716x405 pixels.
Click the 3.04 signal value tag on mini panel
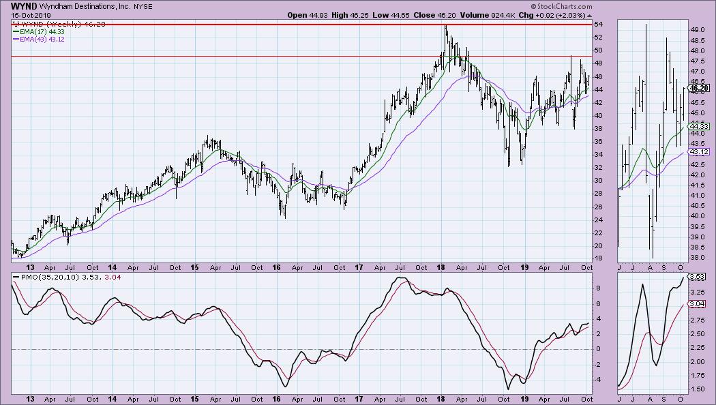coord(698,303)
